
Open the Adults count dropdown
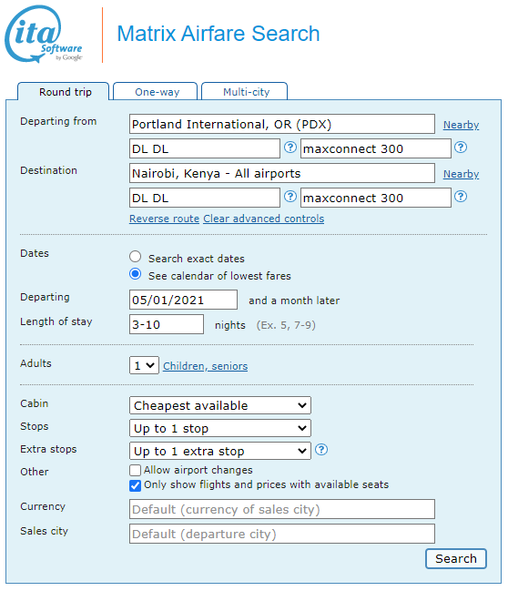click(x=144, y=365)
